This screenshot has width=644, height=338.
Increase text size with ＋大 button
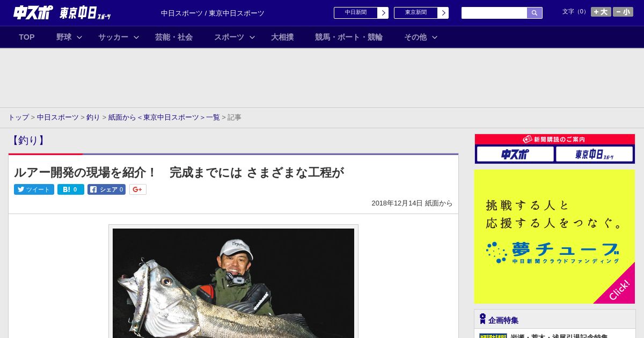[601, 12]
